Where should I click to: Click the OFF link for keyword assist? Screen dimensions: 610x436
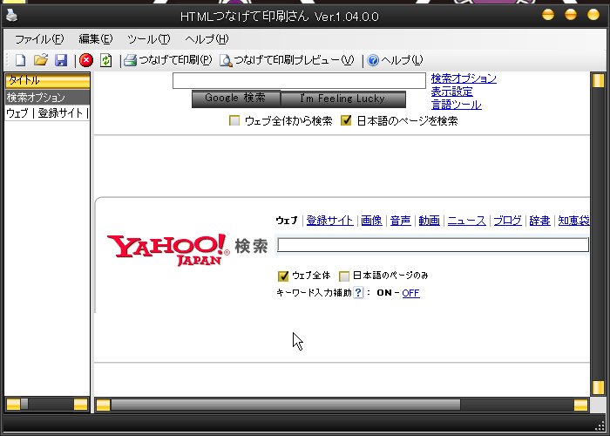(x=410, y=293)
